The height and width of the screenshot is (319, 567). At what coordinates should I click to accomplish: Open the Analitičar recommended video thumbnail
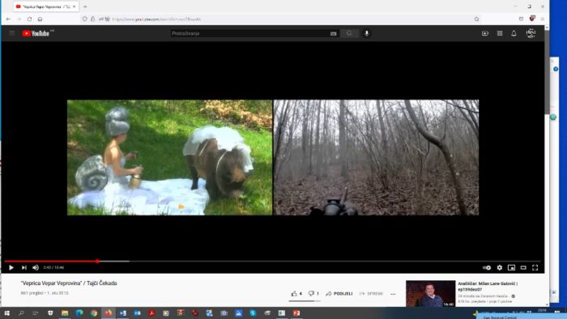pyautogui.click(x=430, y=293)
